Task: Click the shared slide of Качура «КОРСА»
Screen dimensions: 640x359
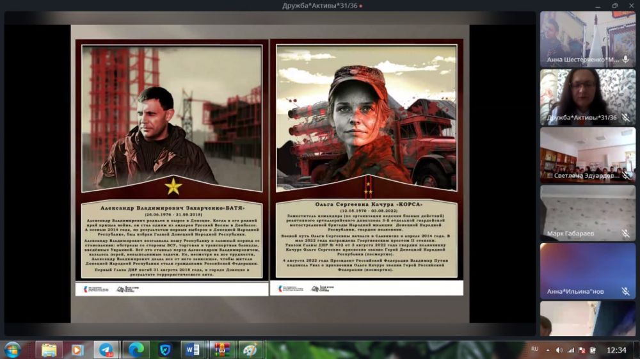Action: coord(367,167)
